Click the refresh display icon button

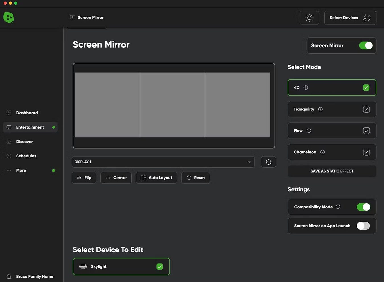click(x=268, y=162)
